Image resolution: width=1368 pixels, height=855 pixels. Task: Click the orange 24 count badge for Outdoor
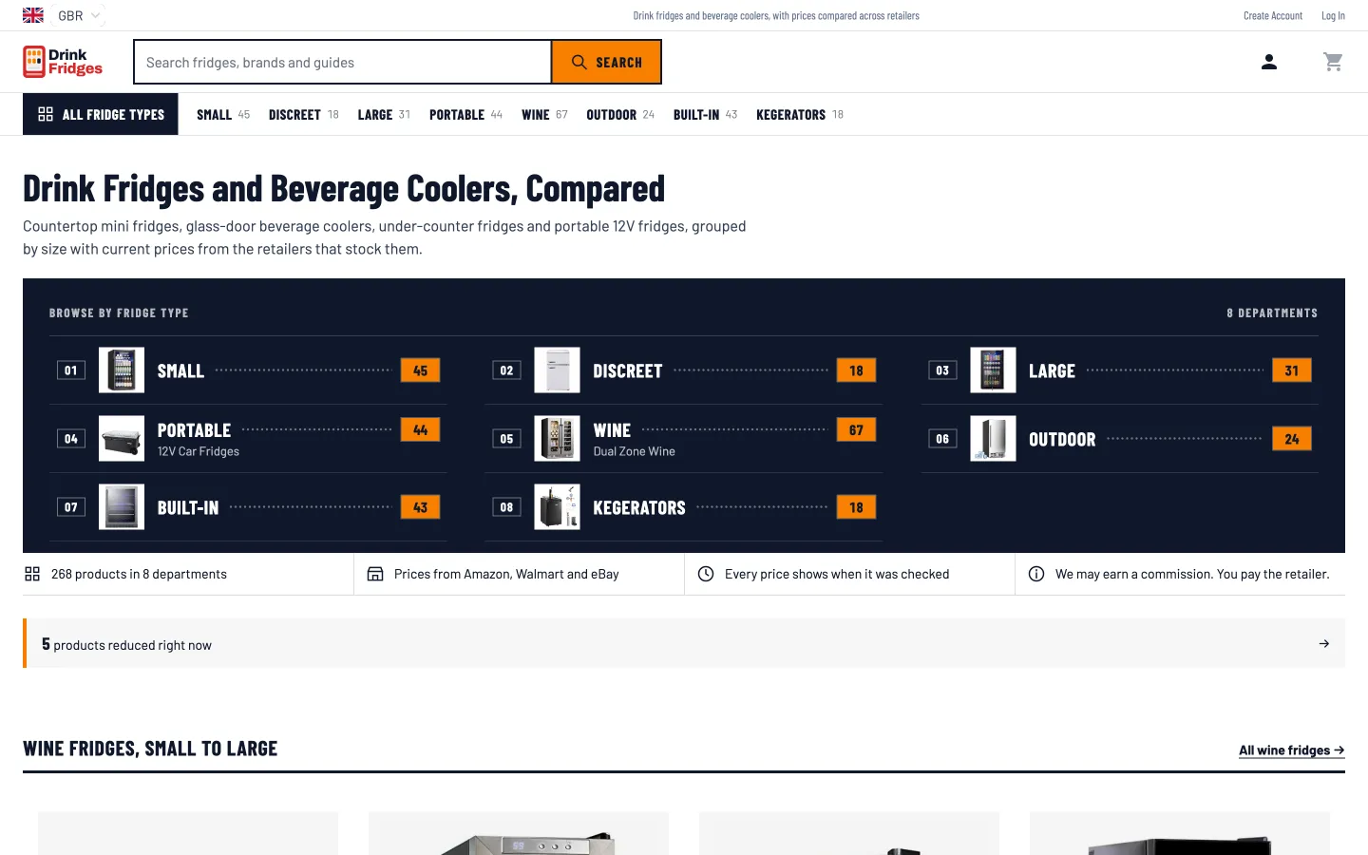1292,439
